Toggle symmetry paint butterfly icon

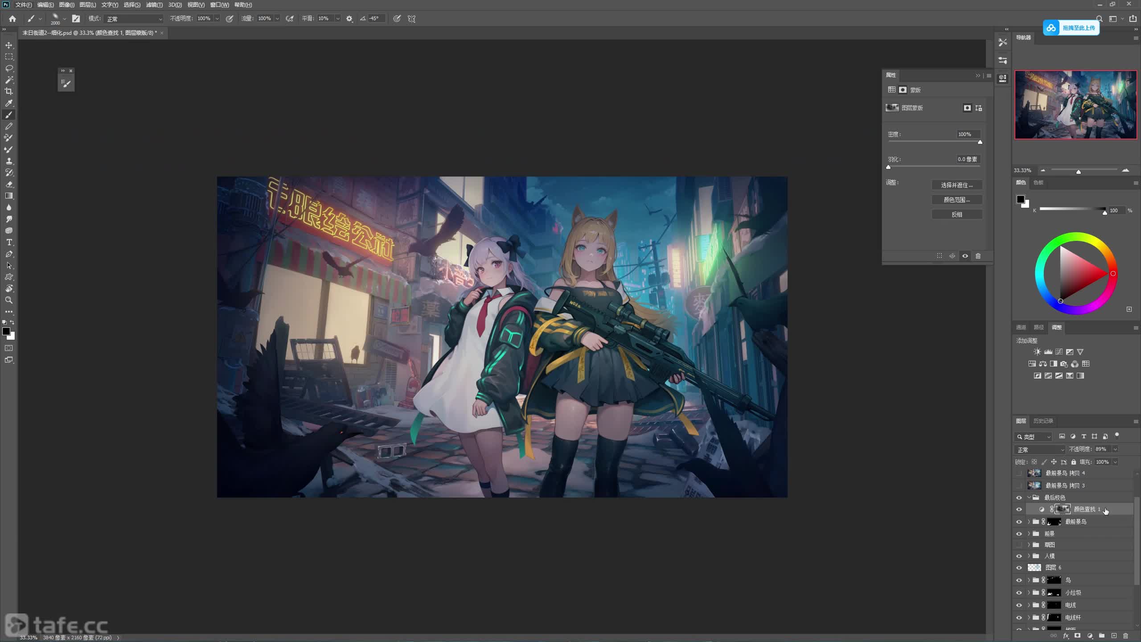click(x=412, y=19)
